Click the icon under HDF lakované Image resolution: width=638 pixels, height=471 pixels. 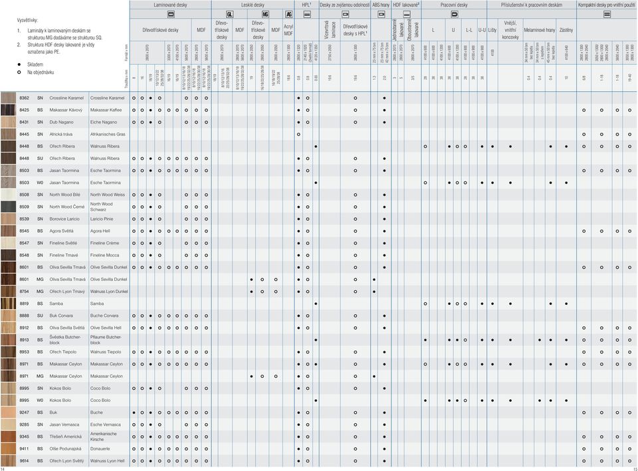[407, 14]
